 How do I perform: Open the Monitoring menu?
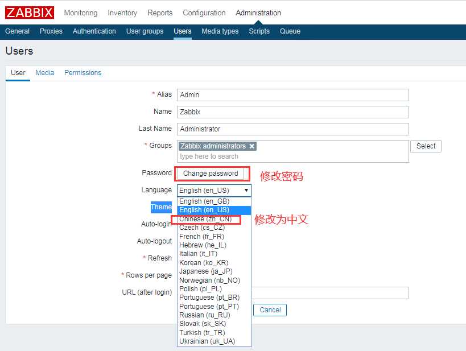click(x=81, y=13)
